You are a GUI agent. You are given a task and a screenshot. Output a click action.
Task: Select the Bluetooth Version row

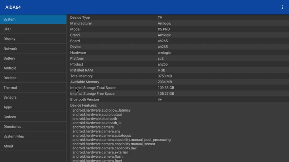point(178,99)
